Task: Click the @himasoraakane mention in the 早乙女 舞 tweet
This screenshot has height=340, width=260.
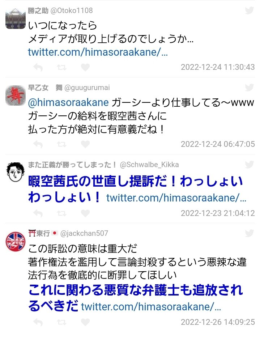Action: (x=68, y=102)
